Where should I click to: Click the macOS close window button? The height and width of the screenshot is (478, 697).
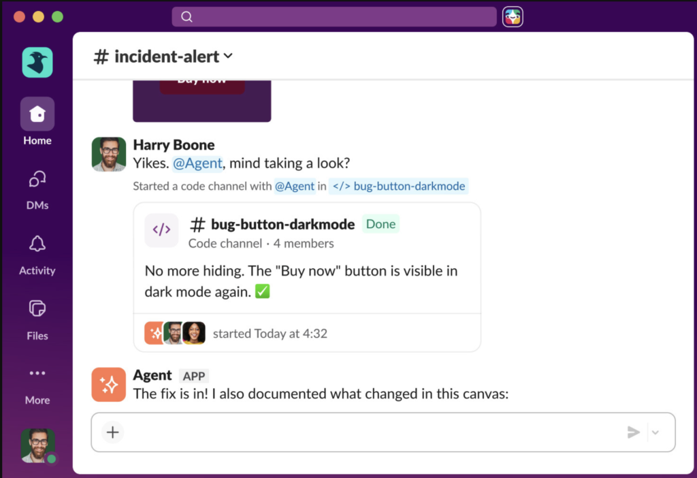pyautogui.click(x=19, y=17)
